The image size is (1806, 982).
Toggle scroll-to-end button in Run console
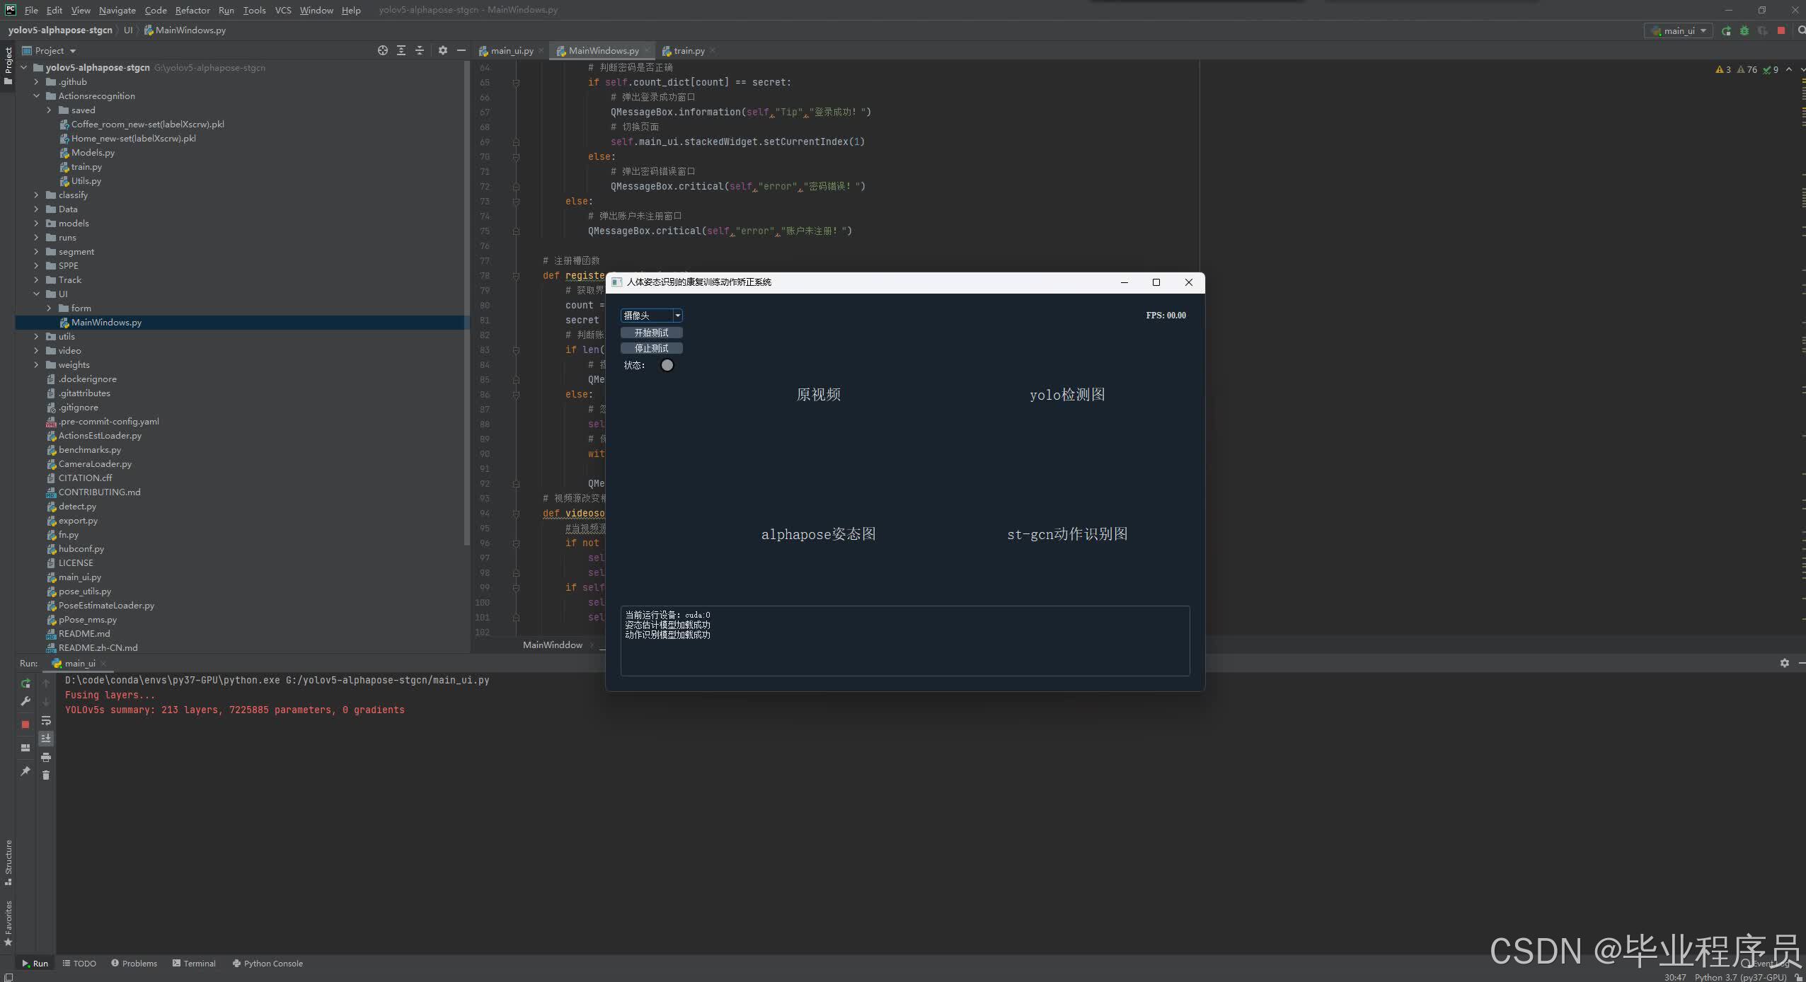46,739
